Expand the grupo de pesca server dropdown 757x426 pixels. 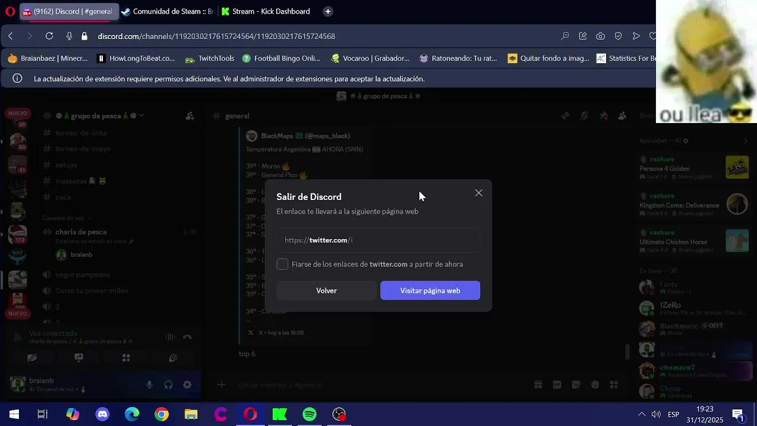pyautogui.click(x=141, y=116)
